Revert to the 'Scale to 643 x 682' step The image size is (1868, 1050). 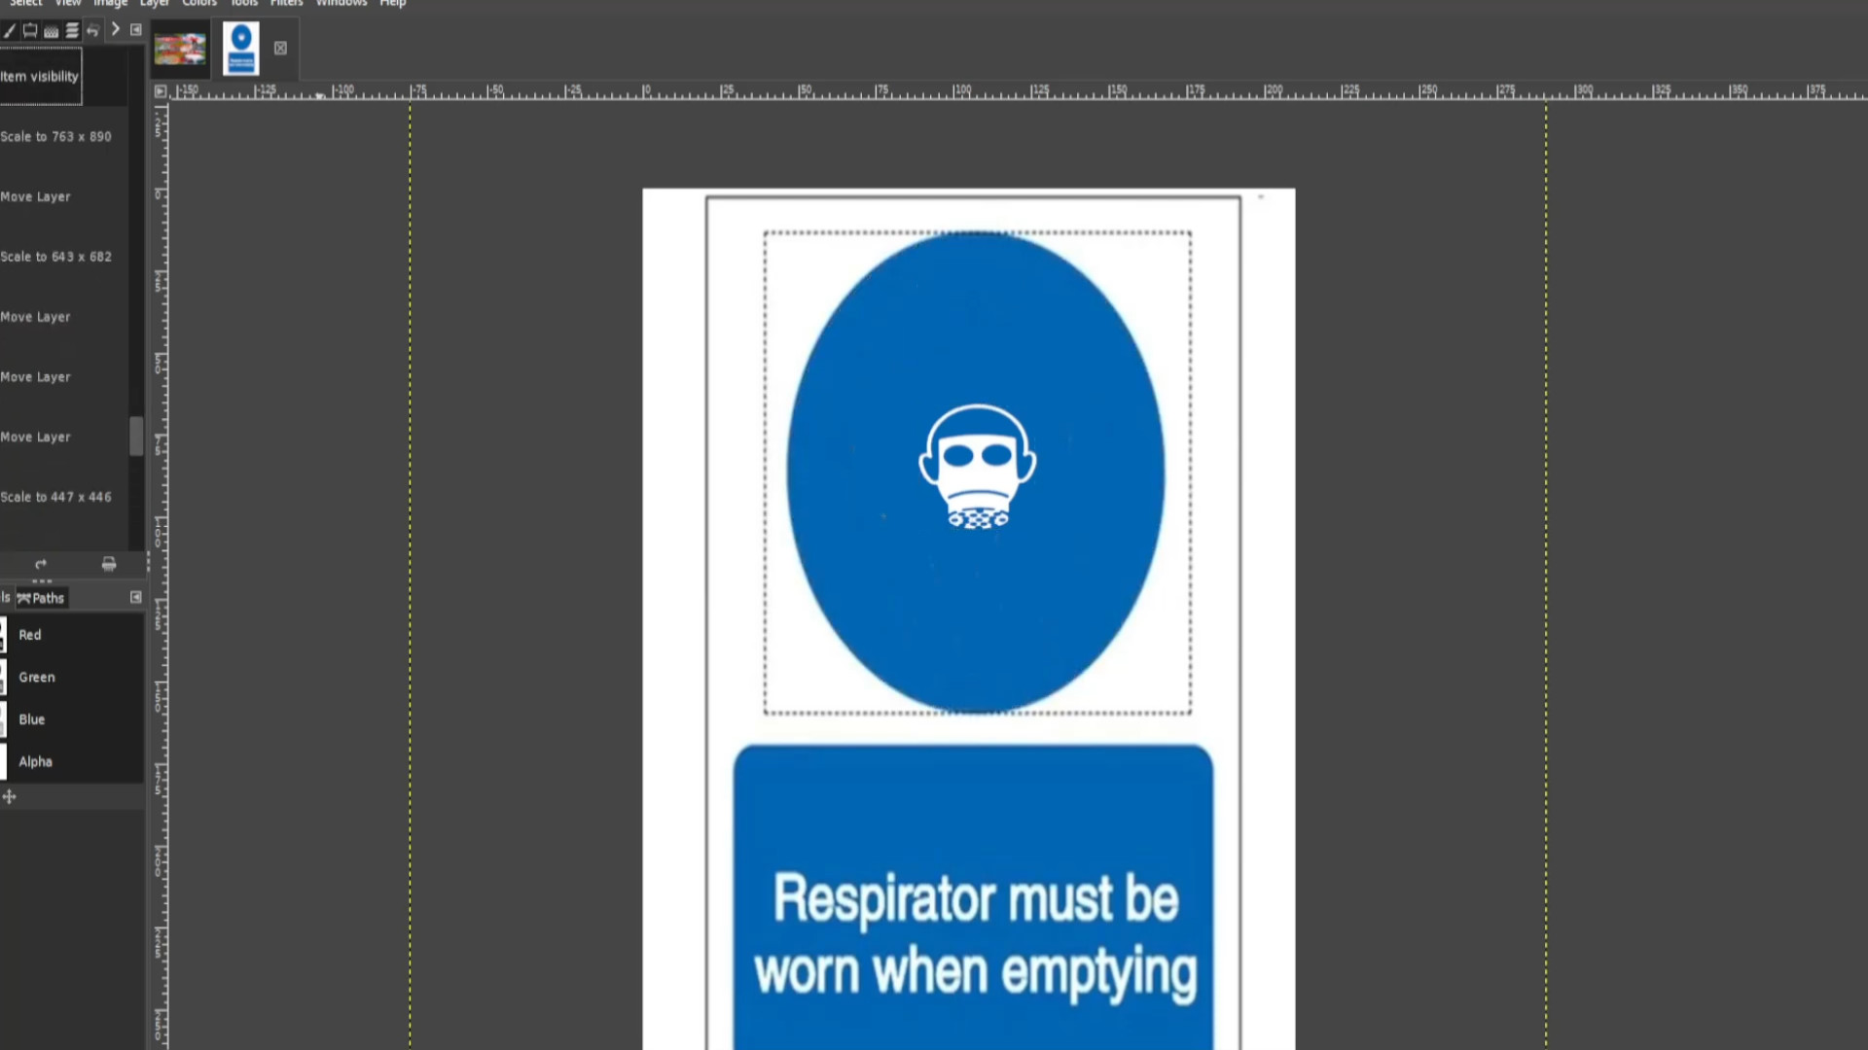[x=64, y=257]
